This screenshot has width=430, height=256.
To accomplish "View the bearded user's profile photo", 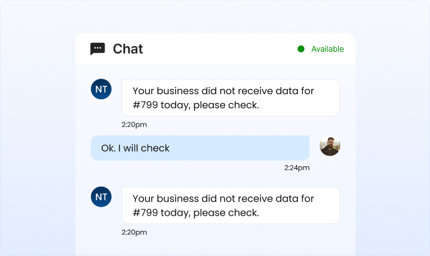I will tap(330, 146).
